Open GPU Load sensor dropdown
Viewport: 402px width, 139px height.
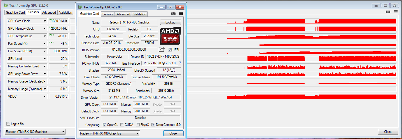tap(45, 59)
